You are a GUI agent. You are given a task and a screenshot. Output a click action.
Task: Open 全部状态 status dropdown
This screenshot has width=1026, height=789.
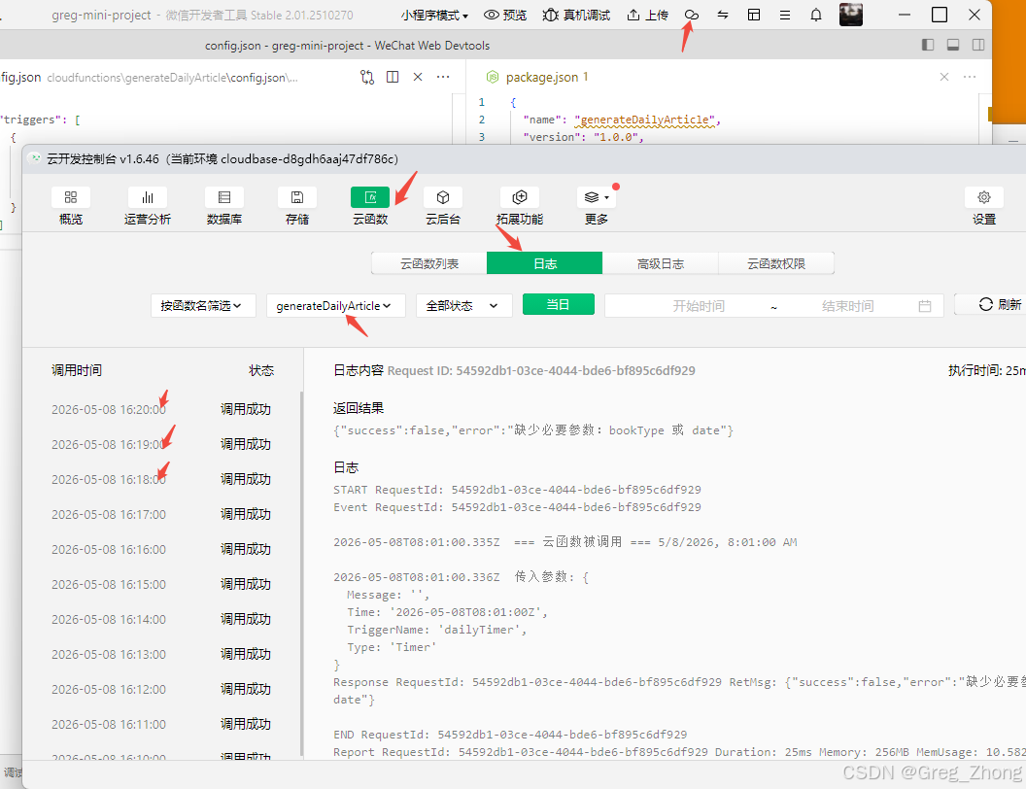point(463,305)
